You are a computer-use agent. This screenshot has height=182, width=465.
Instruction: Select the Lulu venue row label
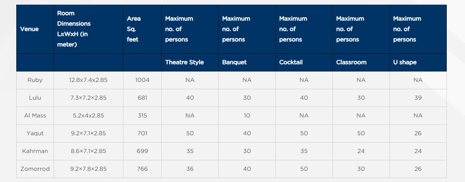pos(35,98)
